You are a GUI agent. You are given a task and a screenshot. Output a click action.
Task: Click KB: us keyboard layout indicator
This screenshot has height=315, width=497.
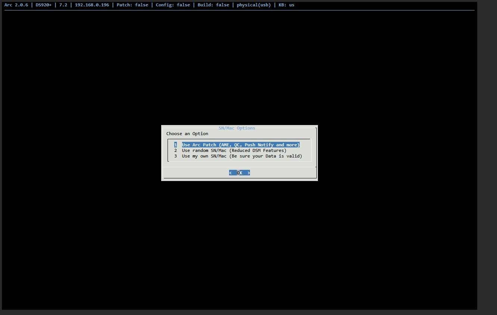[x=287, y=5]
